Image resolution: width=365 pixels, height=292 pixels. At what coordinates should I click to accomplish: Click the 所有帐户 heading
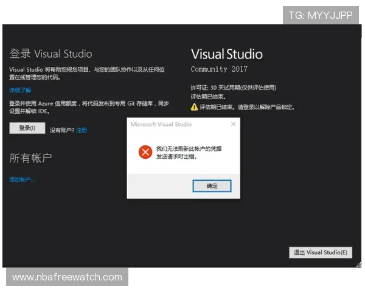point(30,158)
